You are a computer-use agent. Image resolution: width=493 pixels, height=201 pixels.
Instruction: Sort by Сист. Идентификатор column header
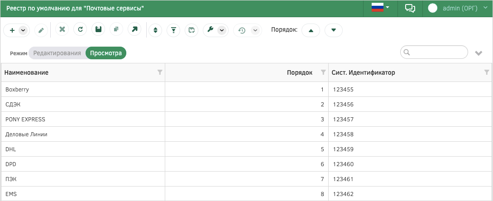[364, 73]
